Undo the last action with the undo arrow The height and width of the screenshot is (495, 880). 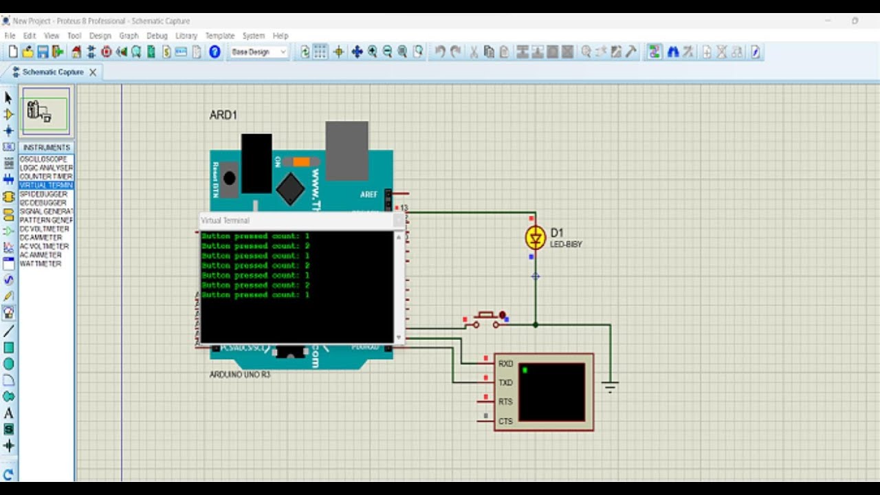pos(440,52)
